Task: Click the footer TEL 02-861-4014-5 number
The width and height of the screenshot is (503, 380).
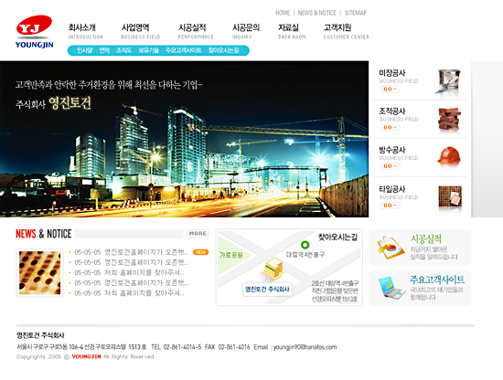Action: click(x=177, y=347)
